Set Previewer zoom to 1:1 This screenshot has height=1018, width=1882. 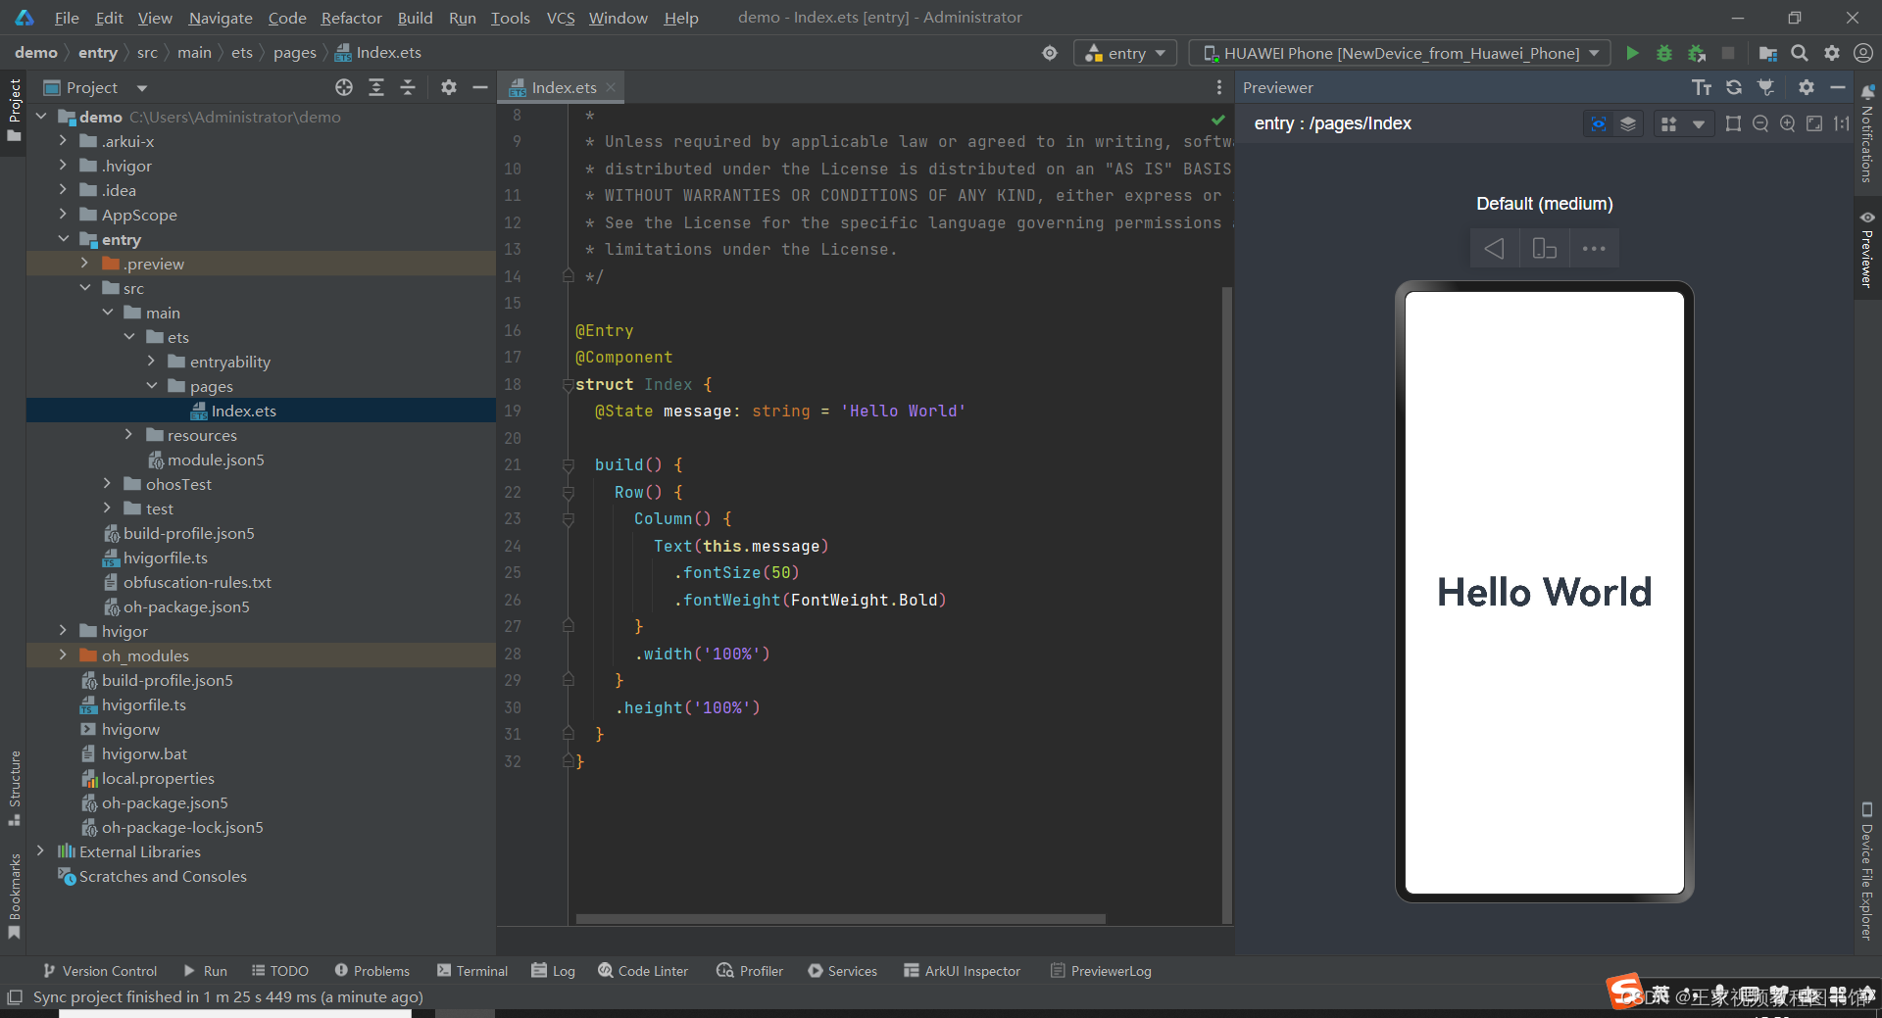(x=1842, y=123)
